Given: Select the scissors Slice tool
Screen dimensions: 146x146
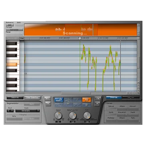Looking at the screenshot, I should click(68, 100).
